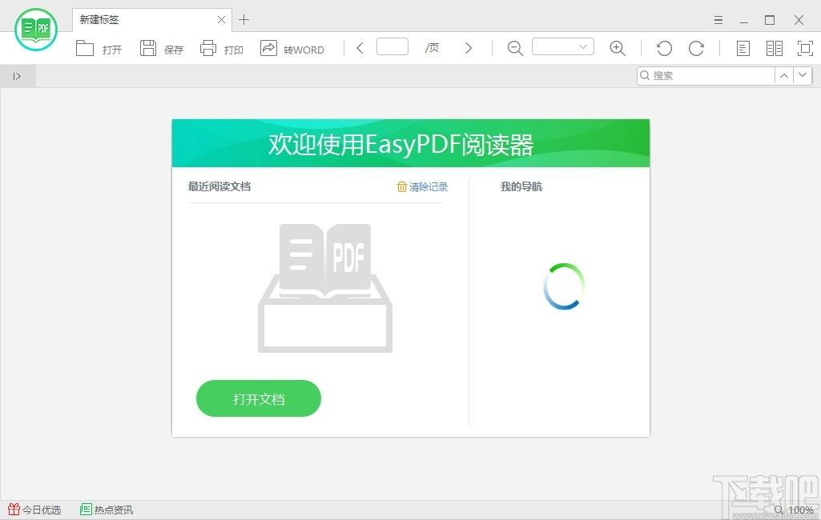The image size is (821, 520).
Task: Open 热点资讯 in the status bar
Action: (107, 510)
